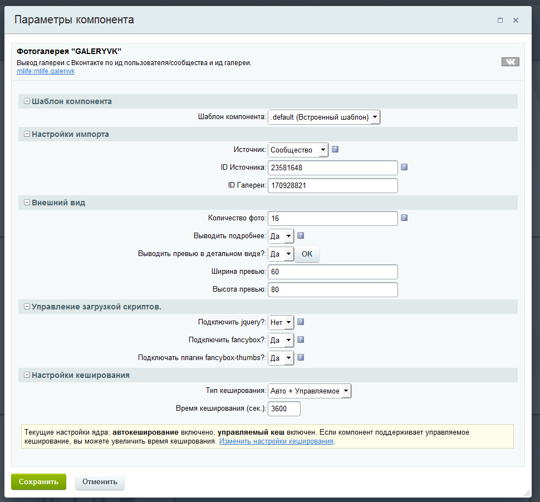The width and height of the screenshot is (540, 502).
Task: Click help icon beside fancybox-thumbs plugin option
Action: pyautogui.click(x=301, y=357)
